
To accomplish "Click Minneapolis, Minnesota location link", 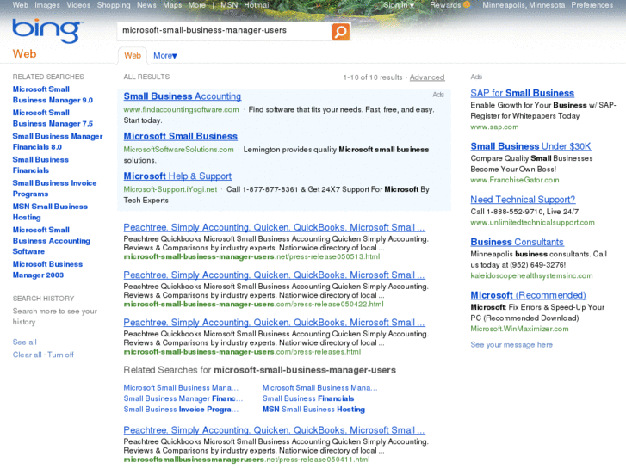I will pyautogui.click(x=524, y=5).
